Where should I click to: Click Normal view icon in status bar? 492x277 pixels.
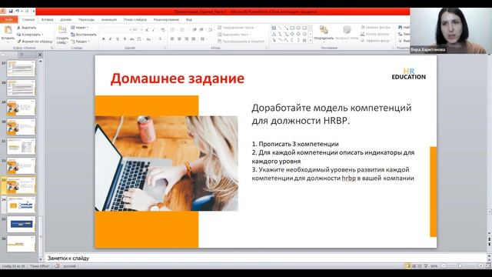click(408, 266)
